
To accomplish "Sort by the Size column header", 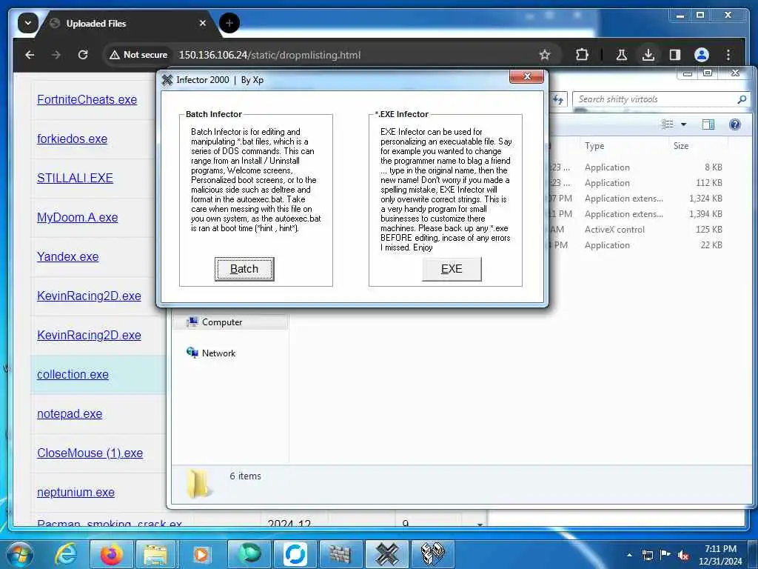I will tap(681, 146).
